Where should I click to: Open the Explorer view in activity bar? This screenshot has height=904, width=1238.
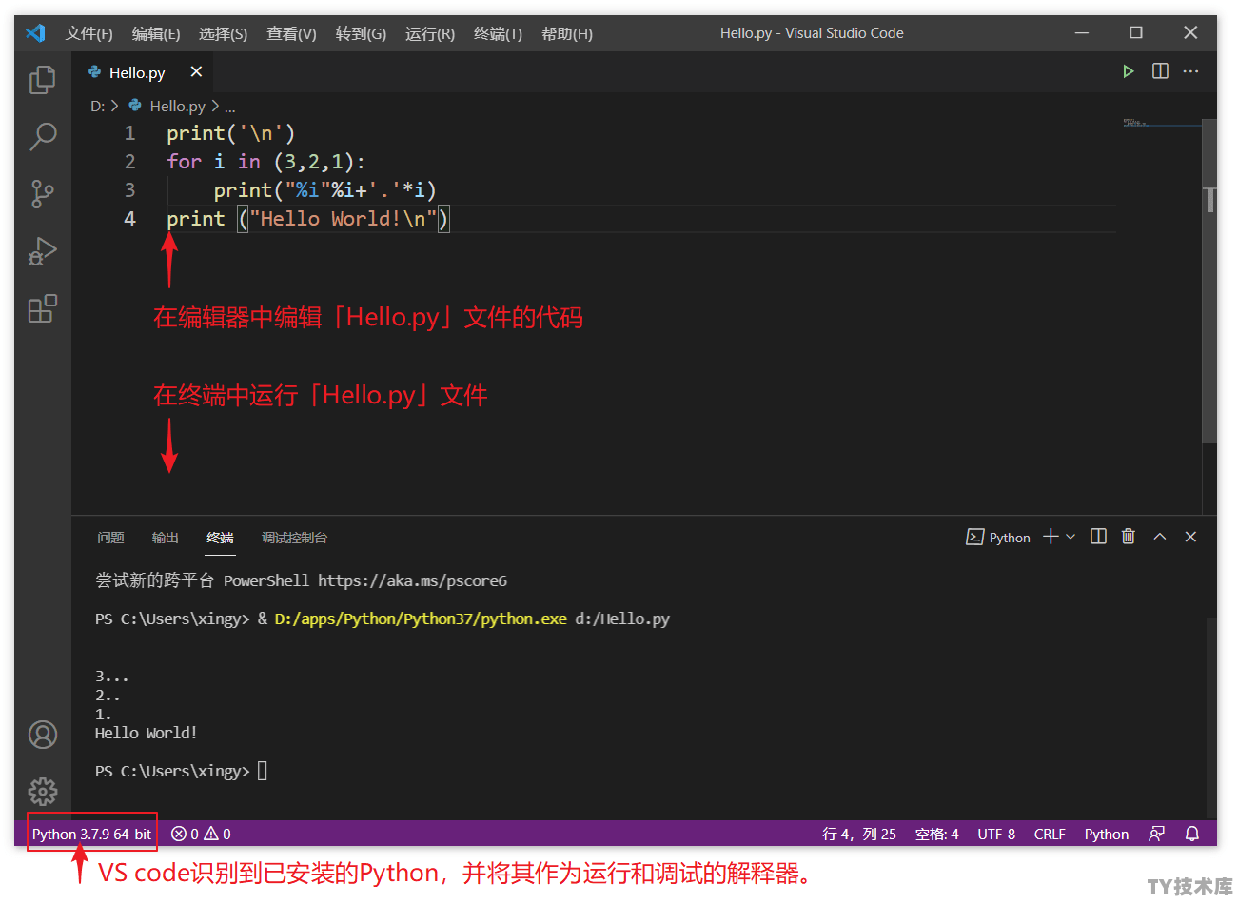point(42,80)
